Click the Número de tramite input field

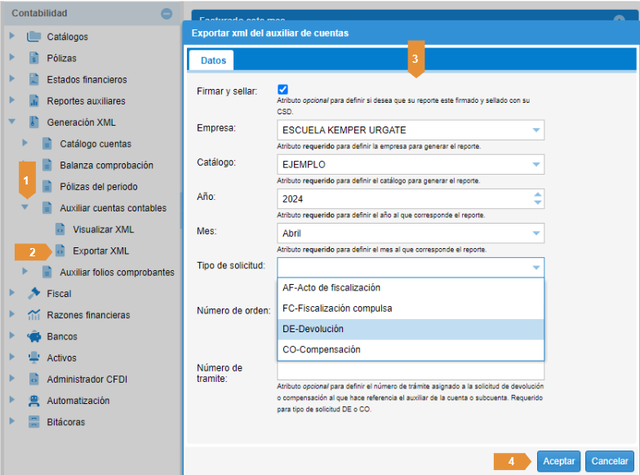pos(411,371)
